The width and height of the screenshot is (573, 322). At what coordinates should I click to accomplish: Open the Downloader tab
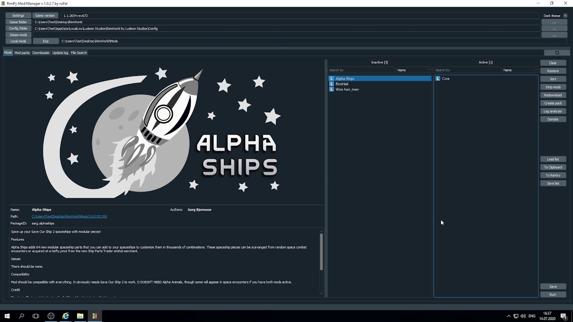click(41, 53)
